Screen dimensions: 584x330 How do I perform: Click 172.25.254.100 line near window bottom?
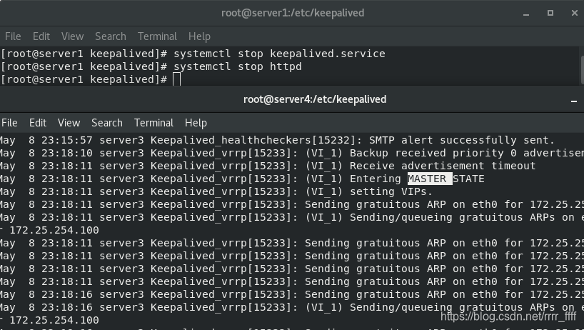(54, 320)
